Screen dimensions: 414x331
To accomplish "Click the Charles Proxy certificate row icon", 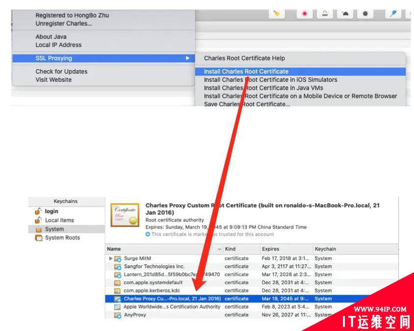I will [118, 299].
